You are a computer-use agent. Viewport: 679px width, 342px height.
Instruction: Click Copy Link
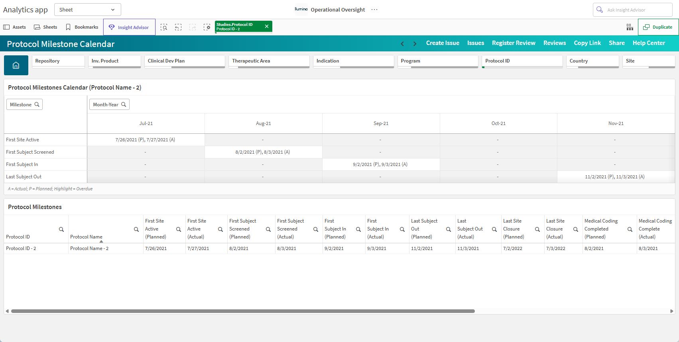coord(587,43)
